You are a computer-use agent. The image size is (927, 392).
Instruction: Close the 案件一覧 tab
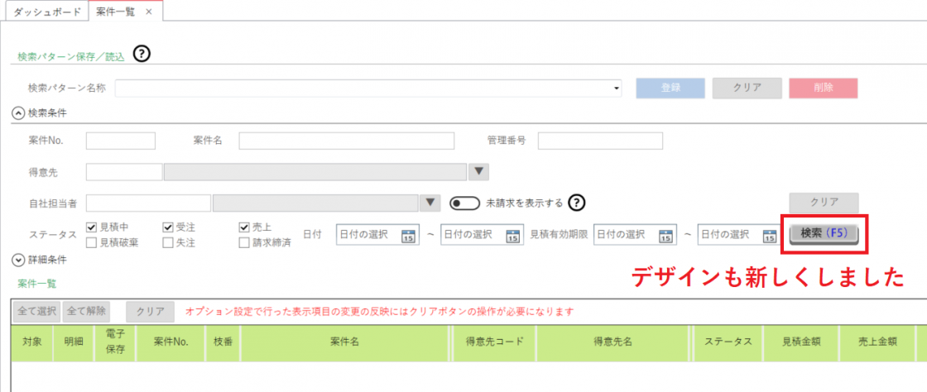(x=149, y=12)
